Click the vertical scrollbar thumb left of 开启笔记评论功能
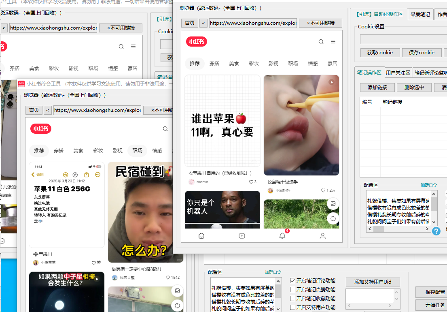The width and height of the screenshot is (447, 312). [278, 291]
